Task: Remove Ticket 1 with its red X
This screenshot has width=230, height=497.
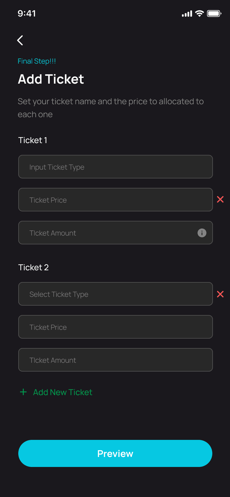Action: pos(220,200)
